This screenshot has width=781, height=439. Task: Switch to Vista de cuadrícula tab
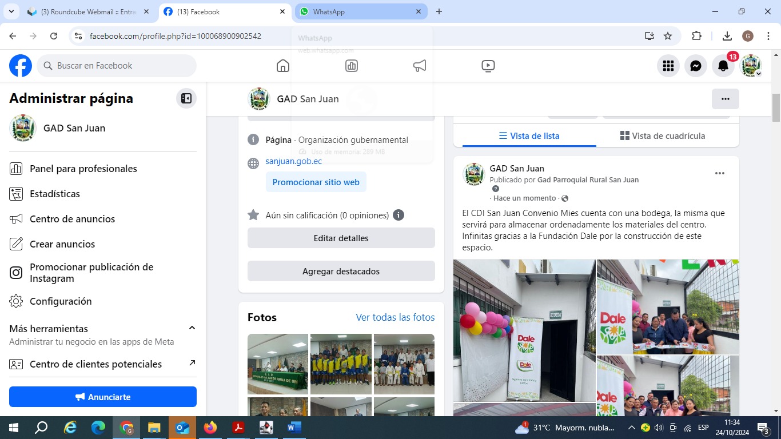point(663,136)
